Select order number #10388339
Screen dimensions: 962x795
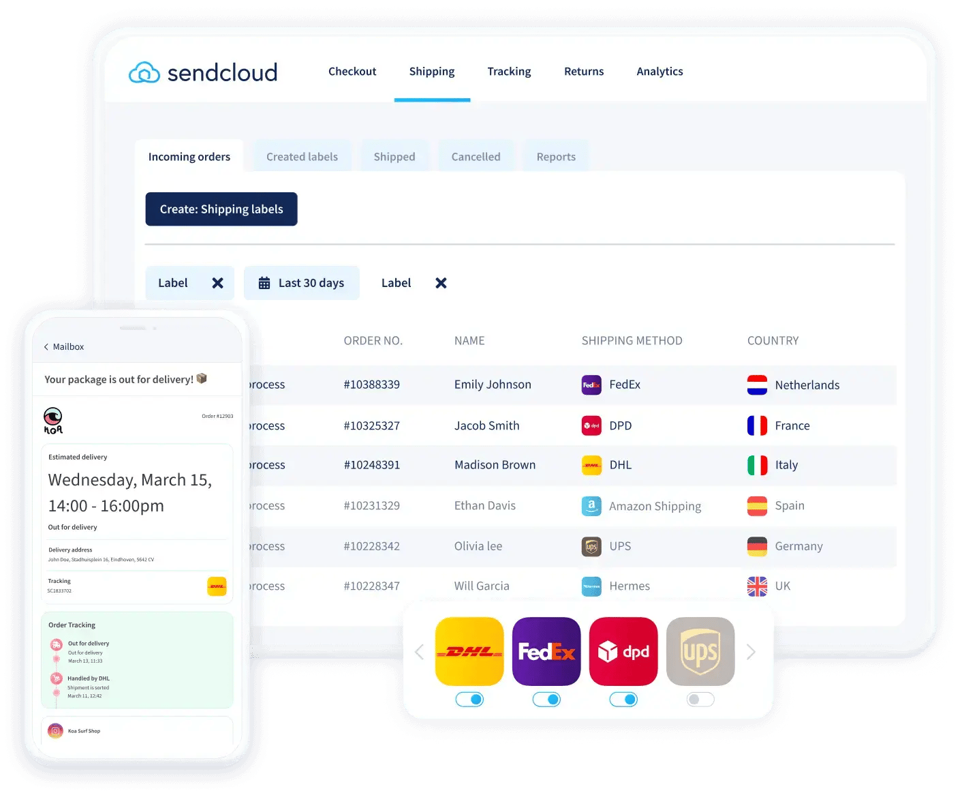tap(371, 385)
